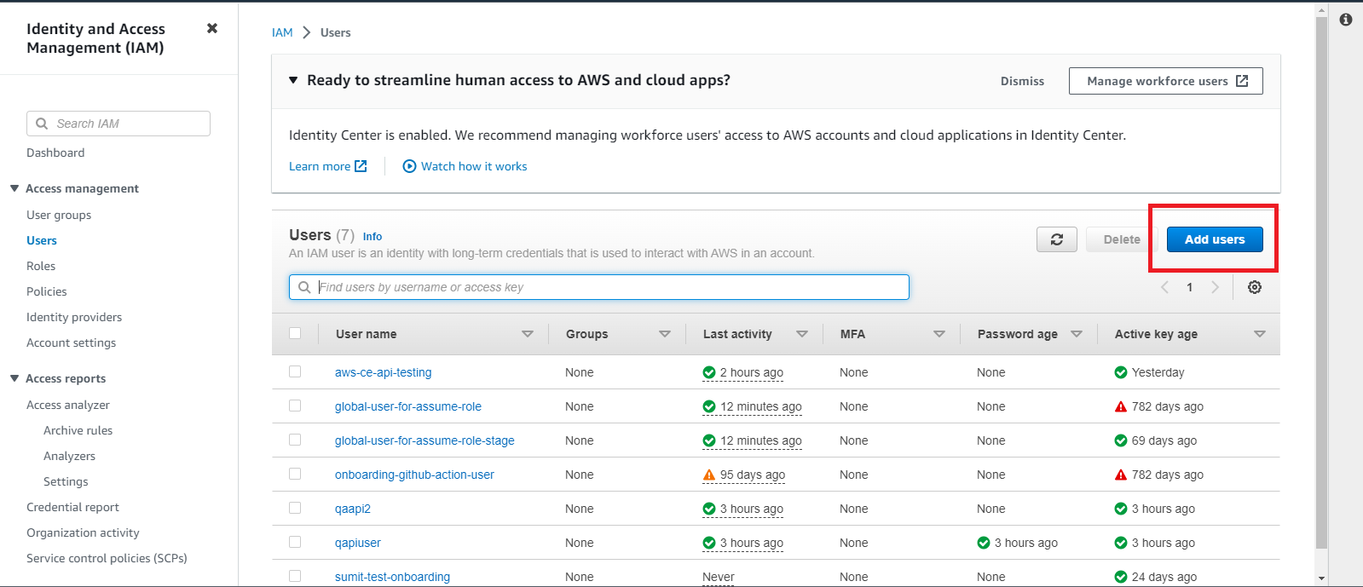Click the play icon beside Watch how it works
1363x587 pixels.
[x=409, y=166]
